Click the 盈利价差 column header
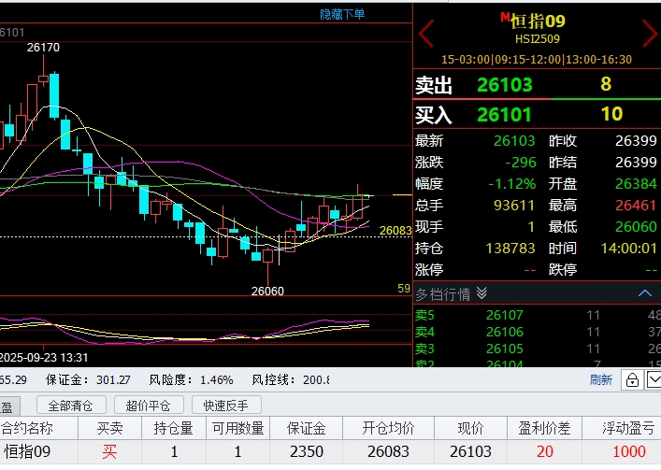The height and width of the screenshot is (470, 661). click(544, 428)
